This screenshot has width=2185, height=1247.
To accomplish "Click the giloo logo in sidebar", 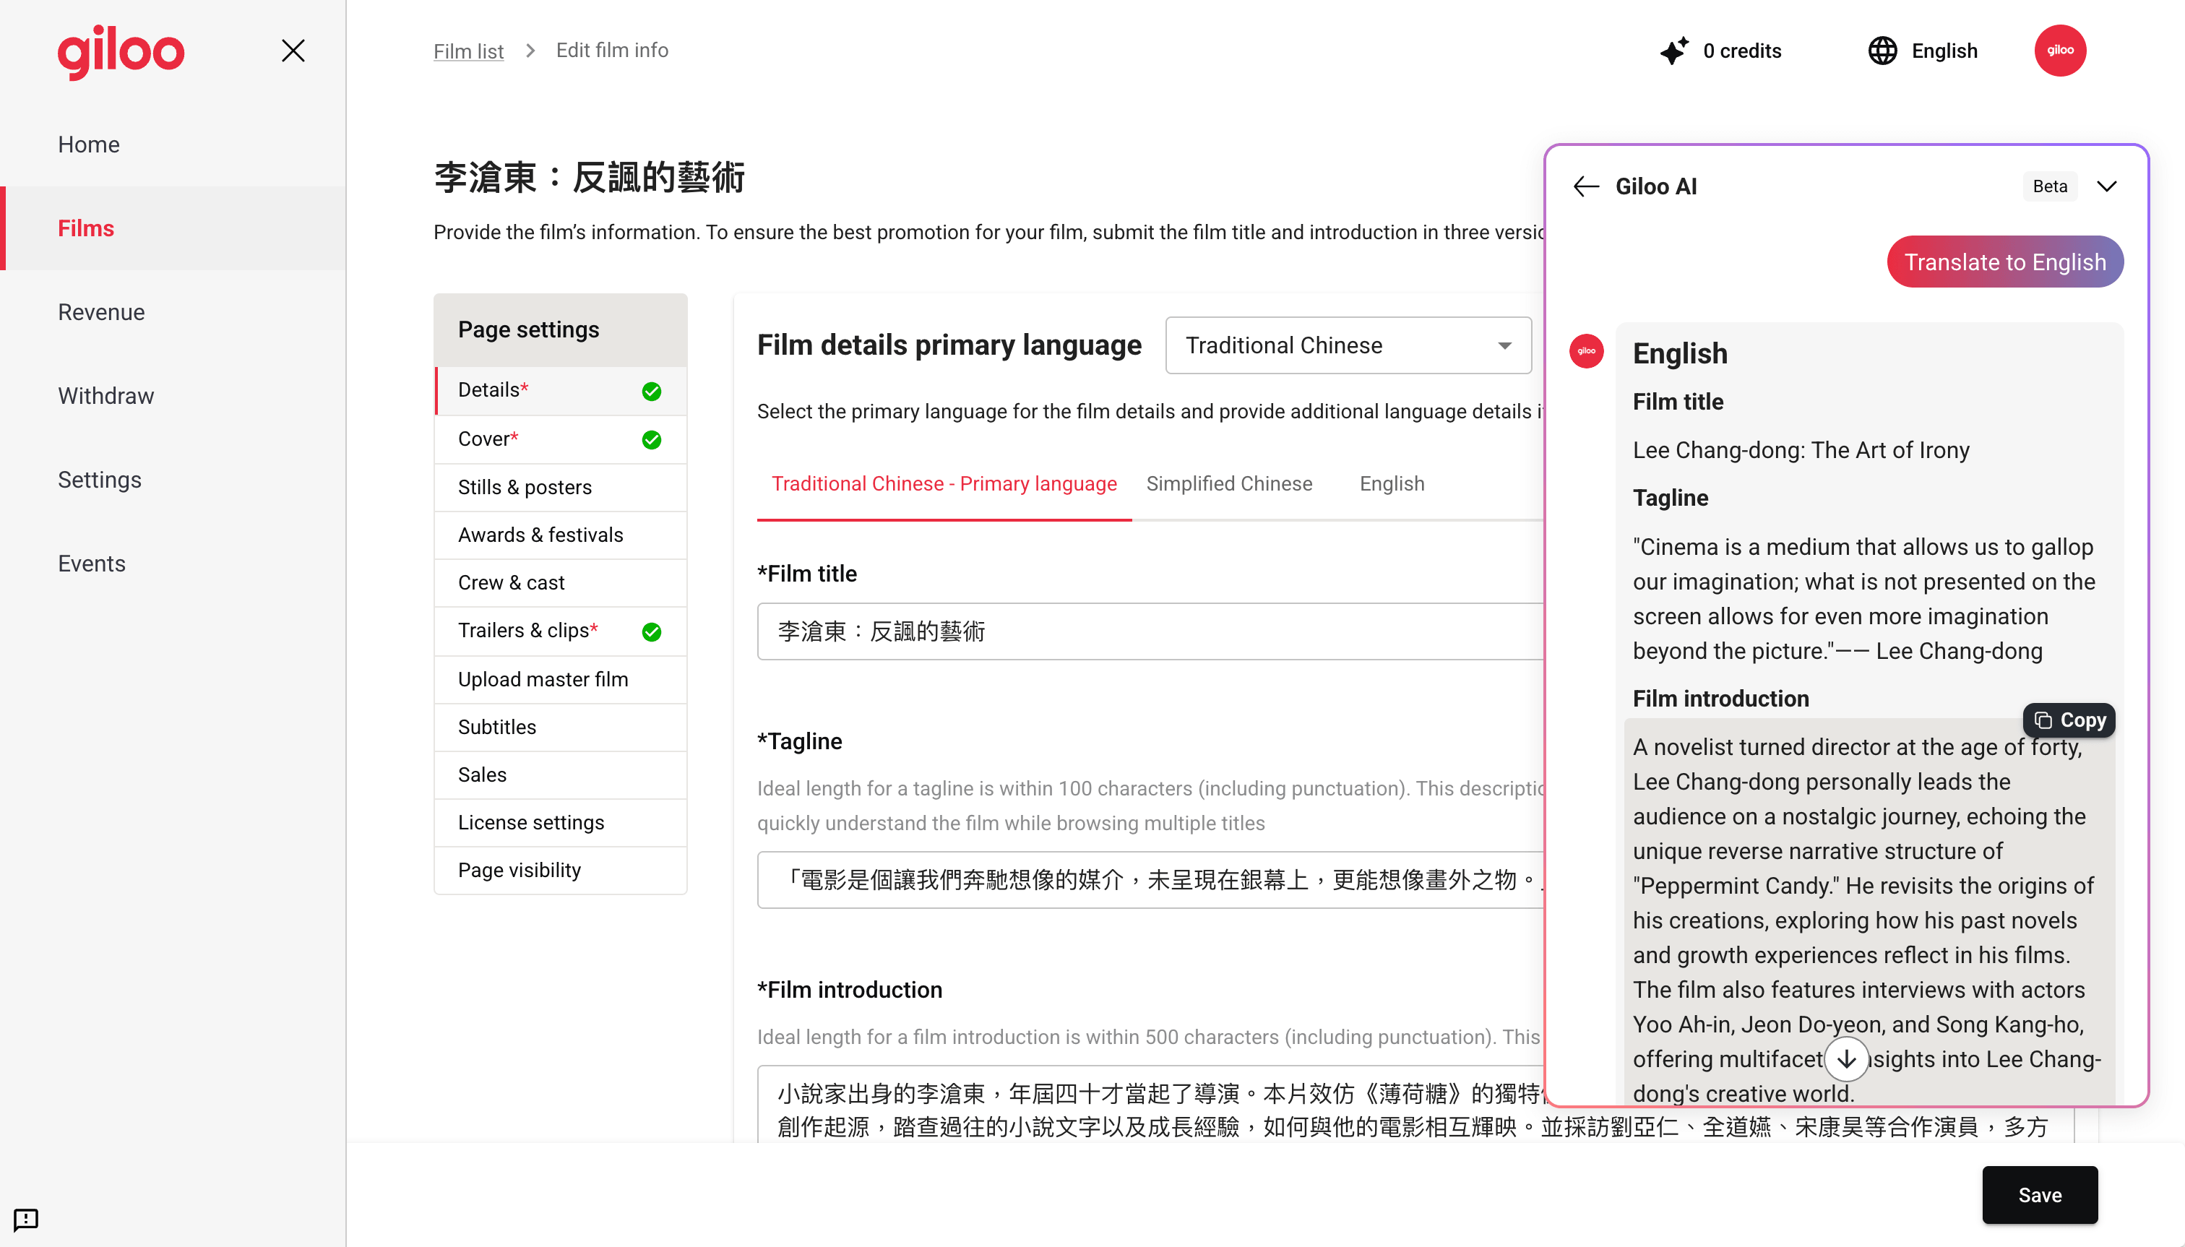I will (x=121, y=51).
